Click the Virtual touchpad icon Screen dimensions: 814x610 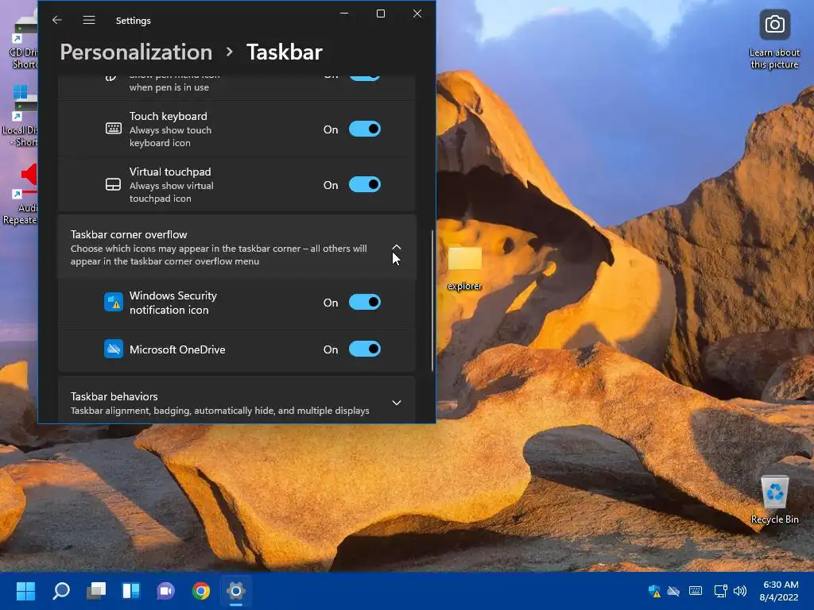click(x=113, y=184)
